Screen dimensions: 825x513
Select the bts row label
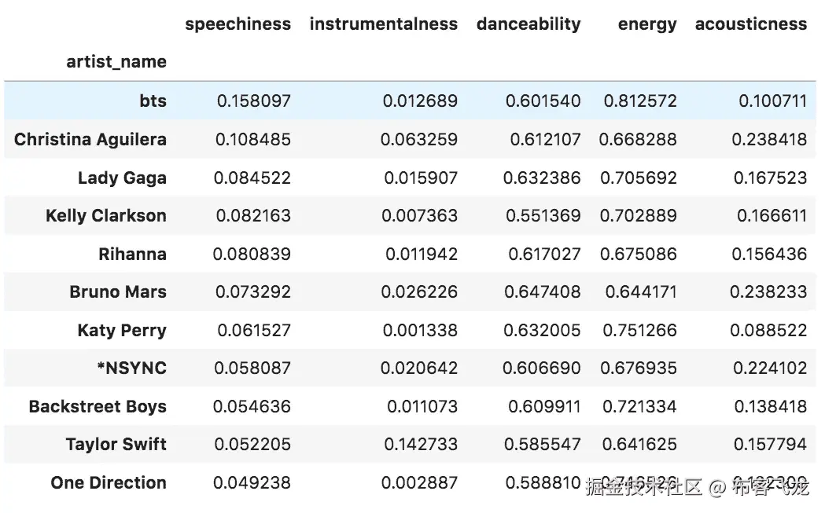(x=152, y=101)
